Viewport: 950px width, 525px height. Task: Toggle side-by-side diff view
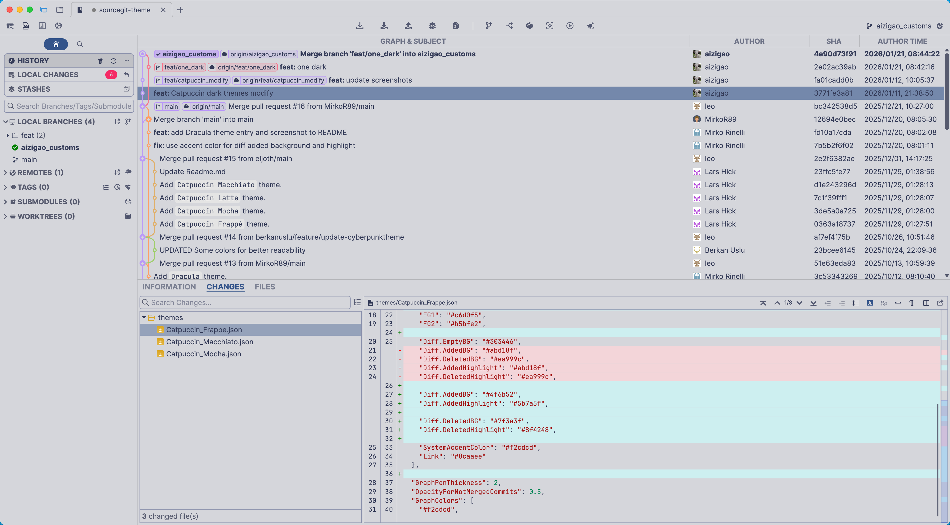point(926,303)
